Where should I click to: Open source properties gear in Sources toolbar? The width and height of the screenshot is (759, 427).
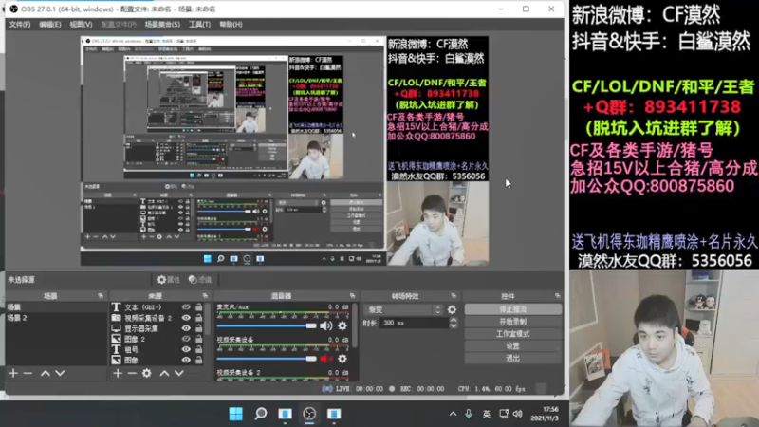pyautogui.click(x=147, y=373)
